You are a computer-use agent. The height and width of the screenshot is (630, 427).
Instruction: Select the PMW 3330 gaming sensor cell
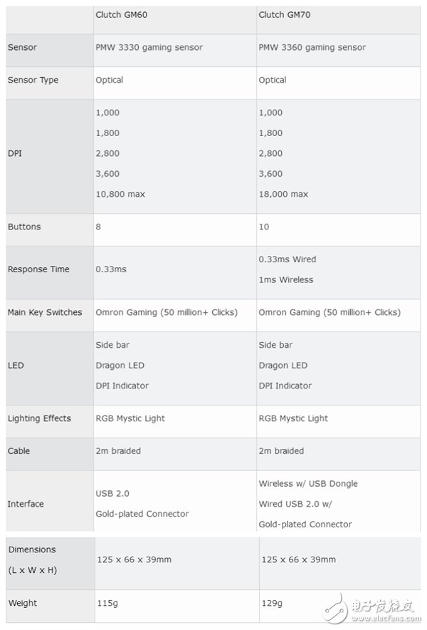tap(149, 48)
